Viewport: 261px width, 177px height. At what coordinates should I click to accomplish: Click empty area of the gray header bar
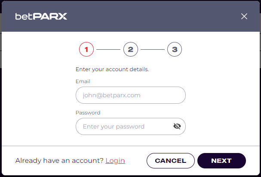[x=150, y=16]
